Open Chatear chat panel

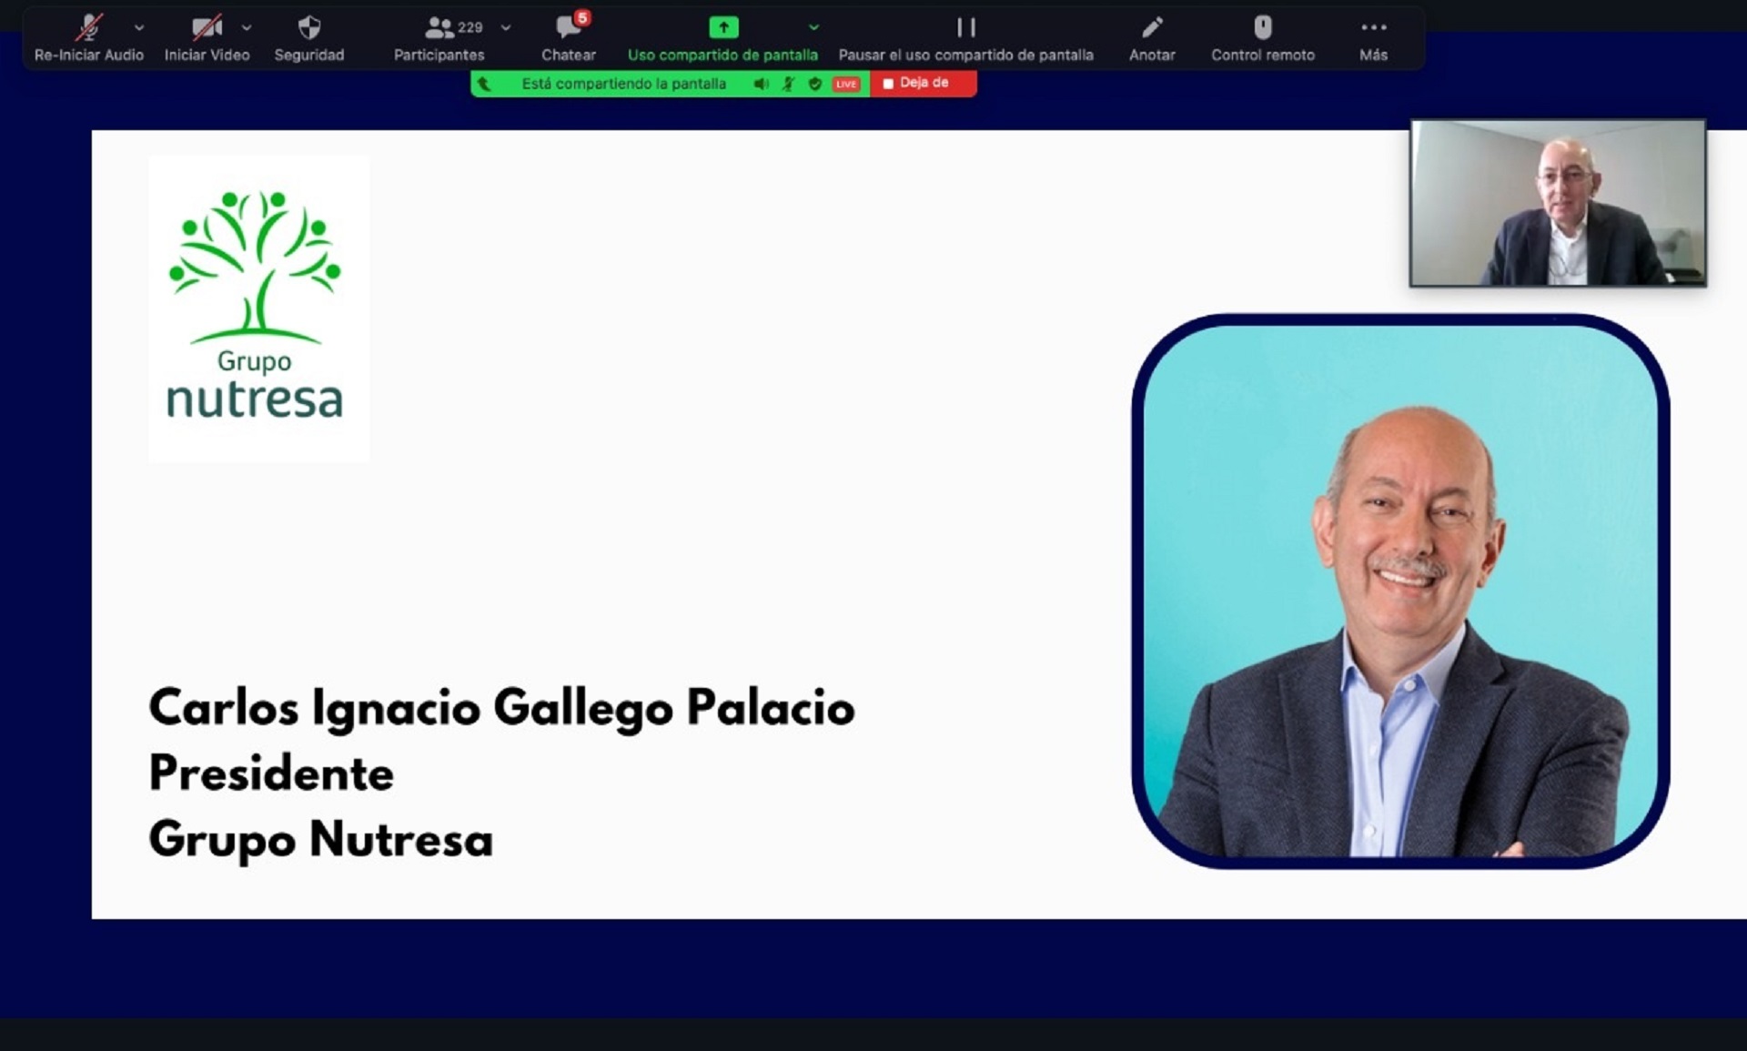tap(569, 38)
